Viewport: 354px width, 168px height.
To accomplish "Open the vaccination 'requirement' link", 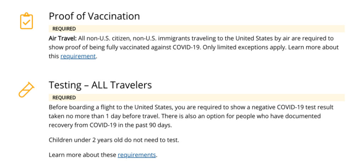I will pyautogui.click(x=78, y=56).
